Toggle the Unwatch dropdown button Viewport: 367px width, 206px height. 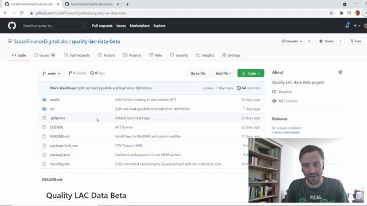pos(292,41)
